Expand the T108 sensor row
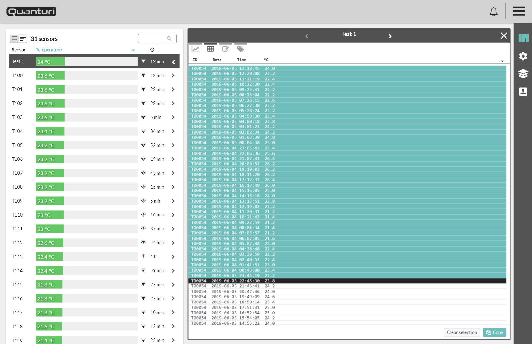The width and height of the screenshot is (532, 344). pyautogui.click(x=173, y=187)
